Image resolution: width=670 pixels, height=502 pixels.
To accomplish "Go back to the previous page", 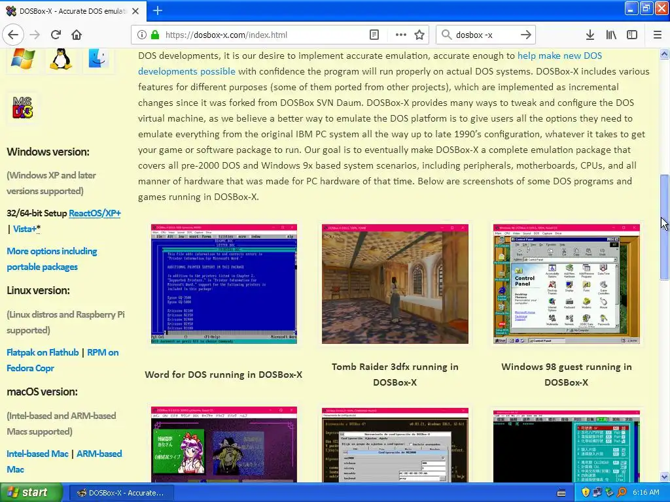I will pos(13,35).
